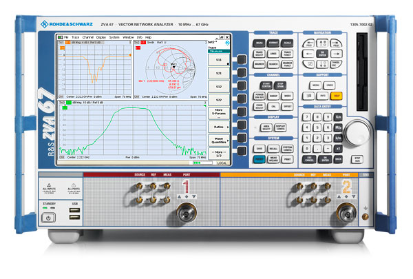Click the app icon left of File menu
The width and height of the screenshot is (413, 279).
[61, 37]
